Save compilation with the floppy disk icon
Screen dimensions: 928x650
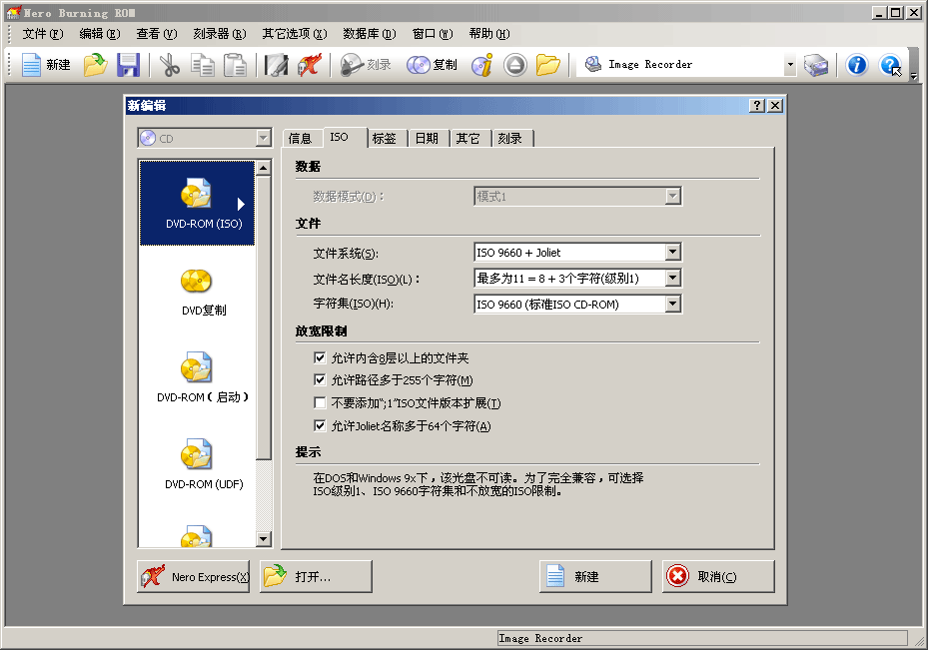tap(128, 65)
